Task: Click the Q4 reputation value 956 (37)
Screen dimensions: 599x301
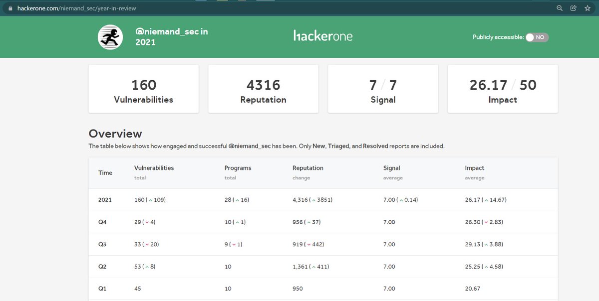Action: pos(306,222)
